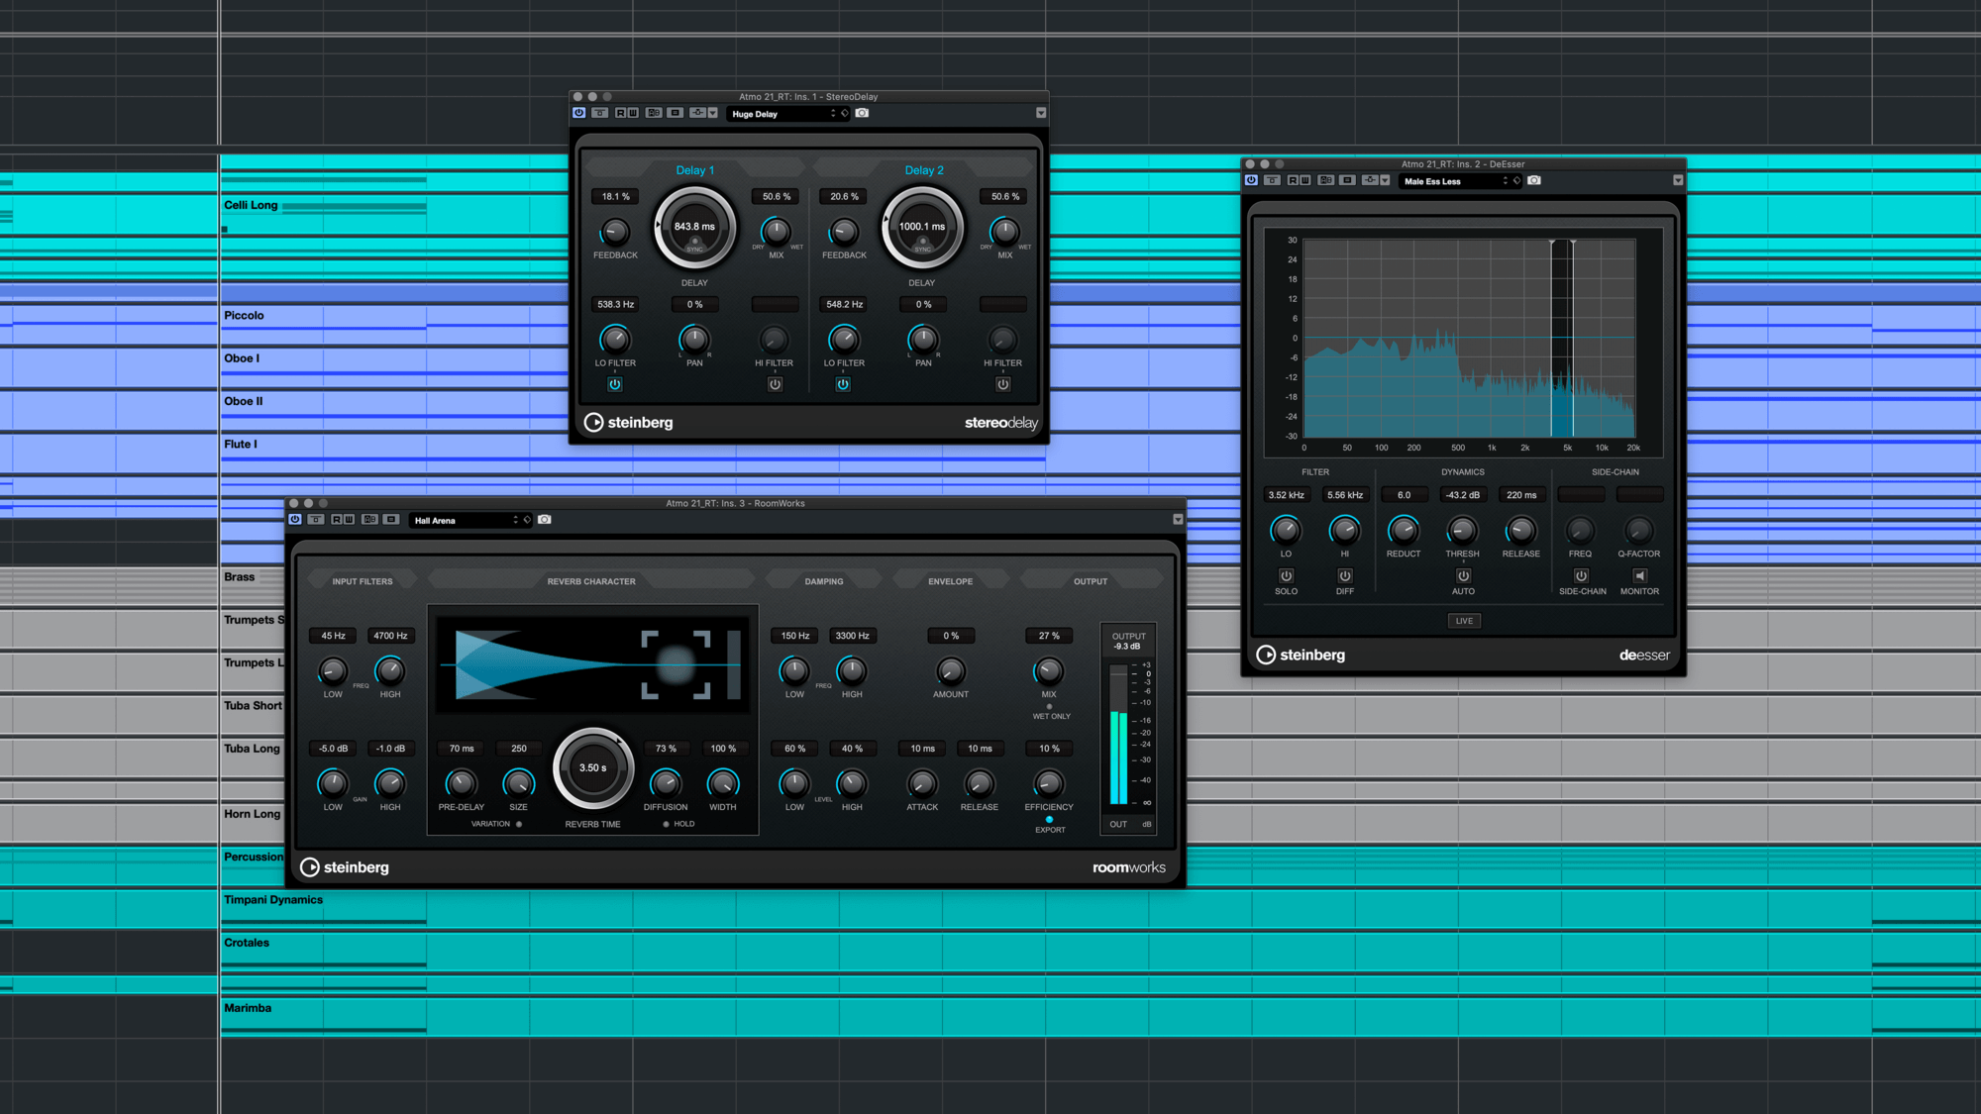Enable Auto threshold in DeEsser
1981x1114 pixels.
1463,575
